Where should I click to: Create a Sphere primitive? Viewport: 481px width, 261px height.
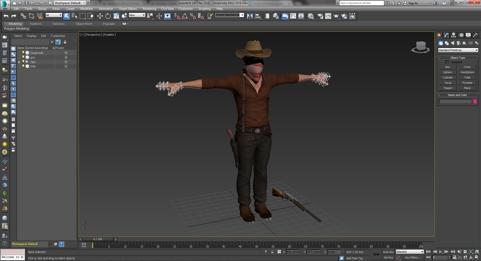448,72
